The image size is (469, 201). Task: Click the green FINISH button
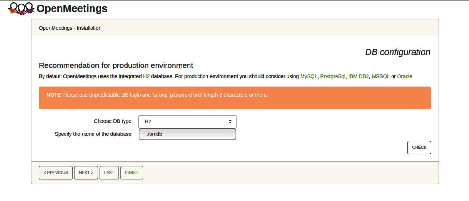pyautogui.click(x=132, y=173)
